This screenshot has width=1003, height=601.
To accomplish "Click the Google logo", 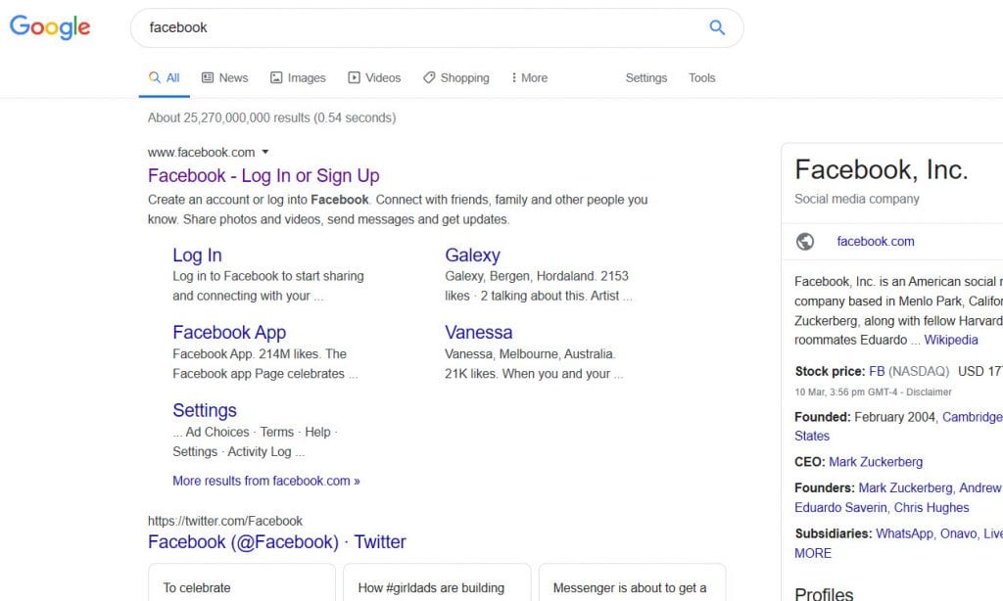I will [x=49, y=27].
